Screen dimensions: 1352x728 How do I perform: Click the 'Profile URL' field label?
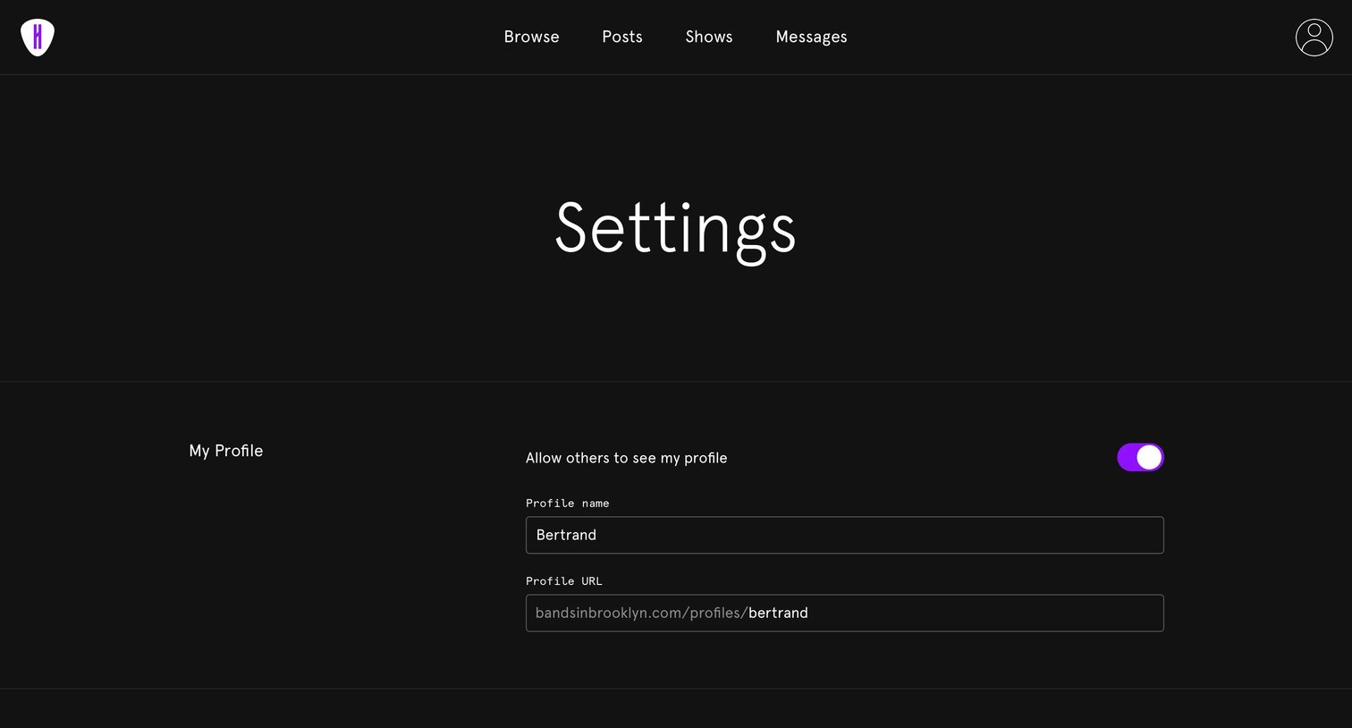pyautogui.click(x=564, y=581)
